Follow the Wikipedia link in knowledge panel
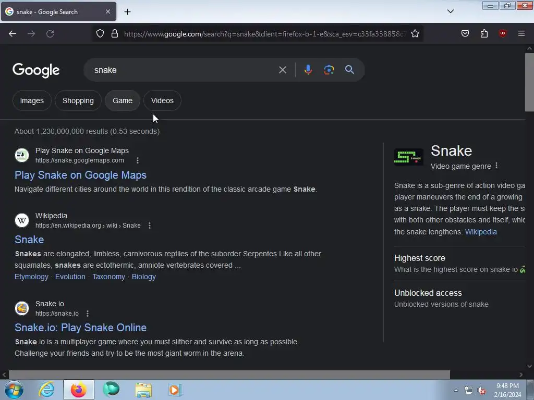Viewport: 534px width, 400px height. point(481,232)
